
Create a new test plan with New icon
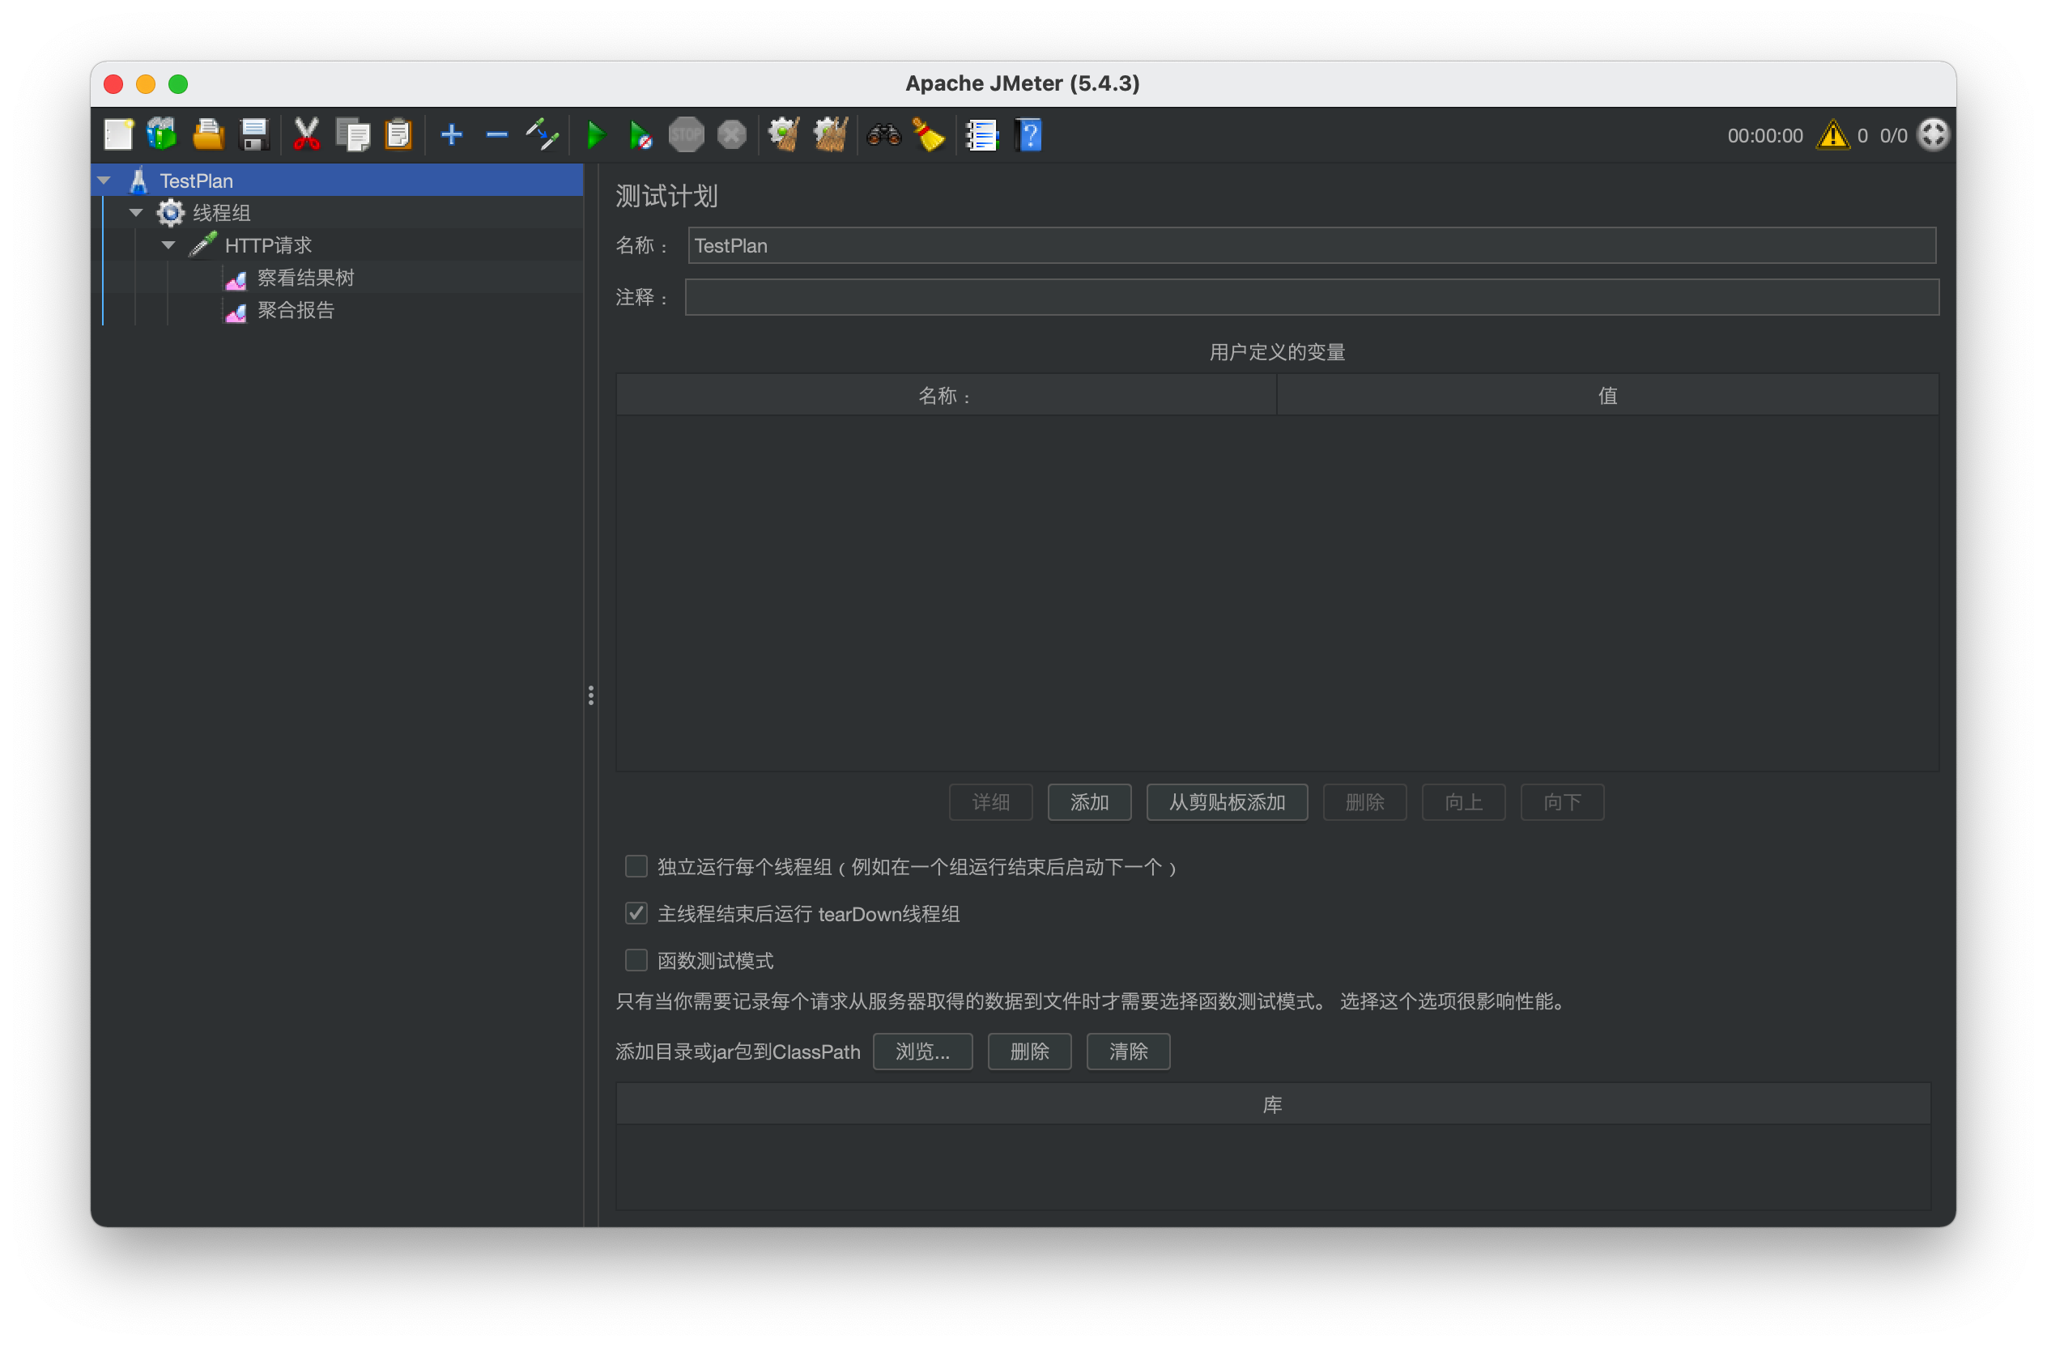coord(119,135)
